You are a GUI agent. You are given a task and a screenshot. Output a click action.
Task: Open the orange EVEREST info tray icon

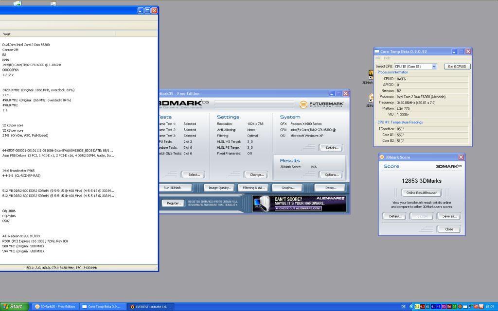(460, 307)
